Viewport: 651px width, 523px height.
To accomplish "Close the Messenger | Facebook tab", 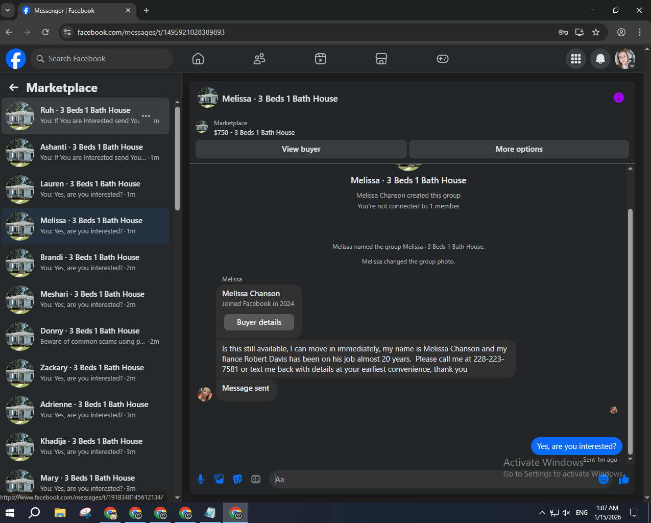I will [x=128, y=10].
